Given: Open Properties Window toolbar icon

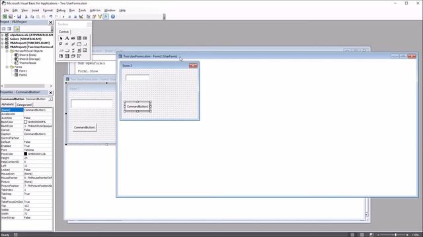Looking at the screenshot, I should point(94,16).
